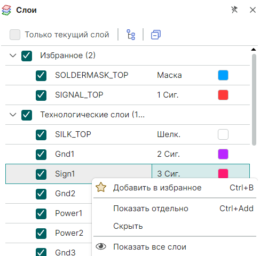Uncheck Power2 layer checkbox
Image resolution: width=260 pixels, height=256 pixels.
41,234
